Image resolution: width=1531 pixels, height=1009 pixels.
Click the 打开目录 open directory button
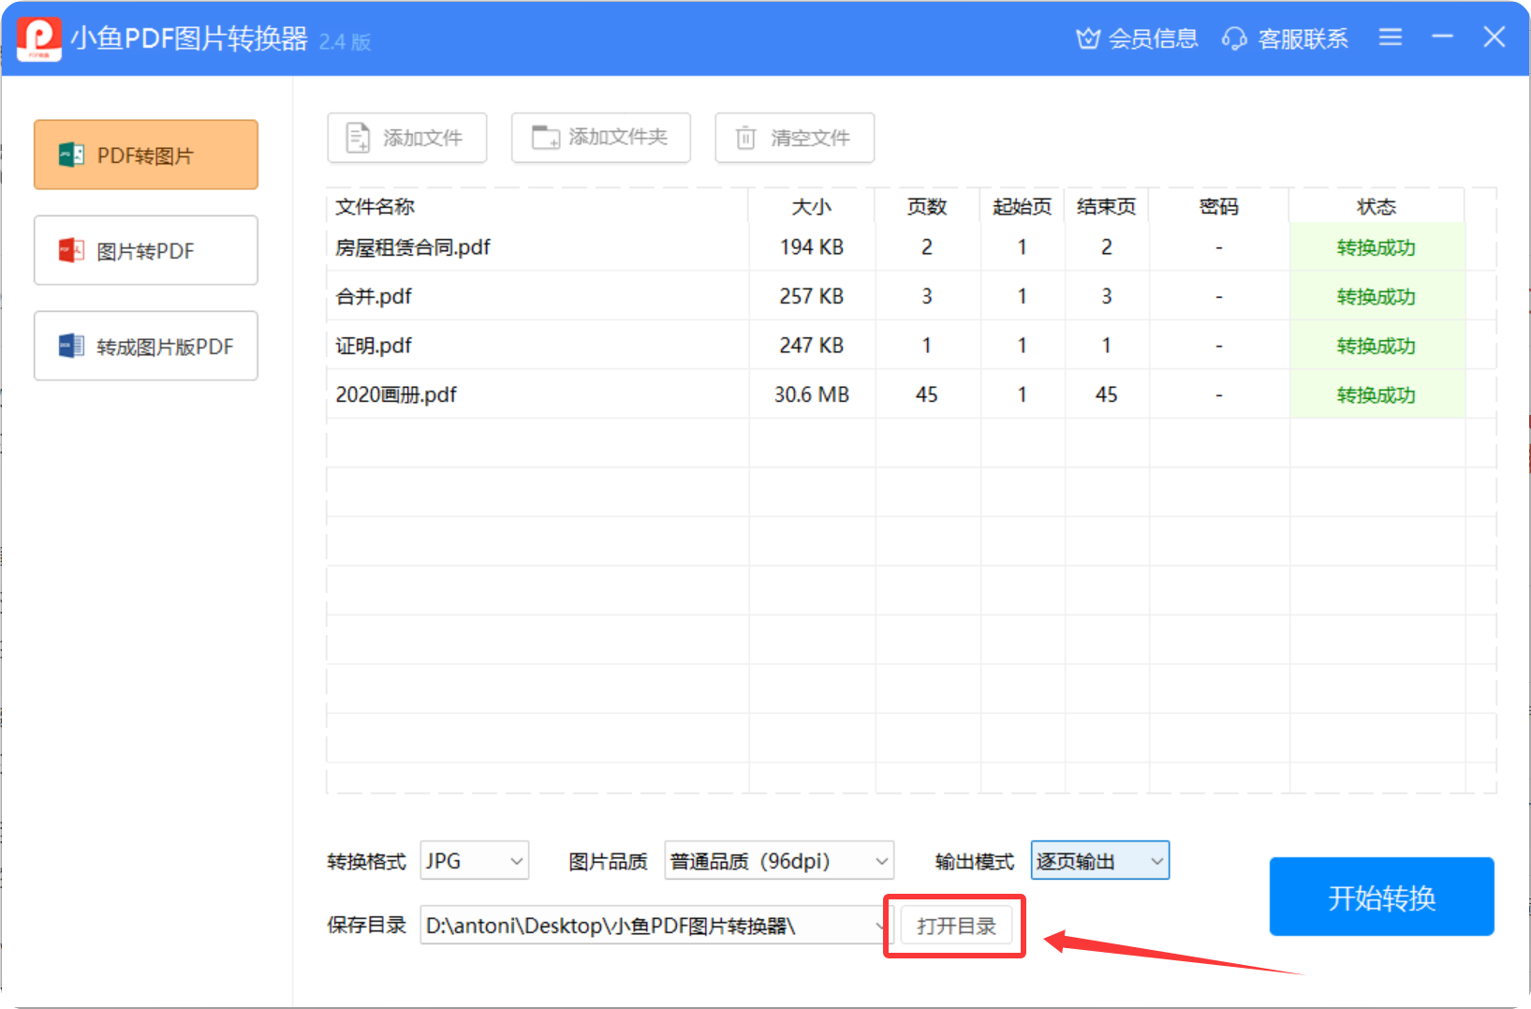954,925
